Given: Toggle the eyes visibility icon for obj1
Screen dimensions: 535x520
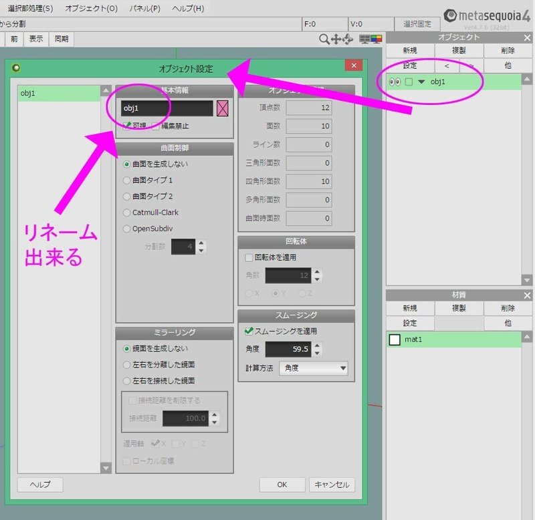Looking at the screenshot, I should [x=395, y=82].
